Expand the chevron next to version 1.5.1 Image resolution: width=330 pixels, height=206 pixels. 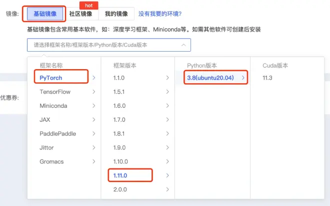[x=167, y=92]
